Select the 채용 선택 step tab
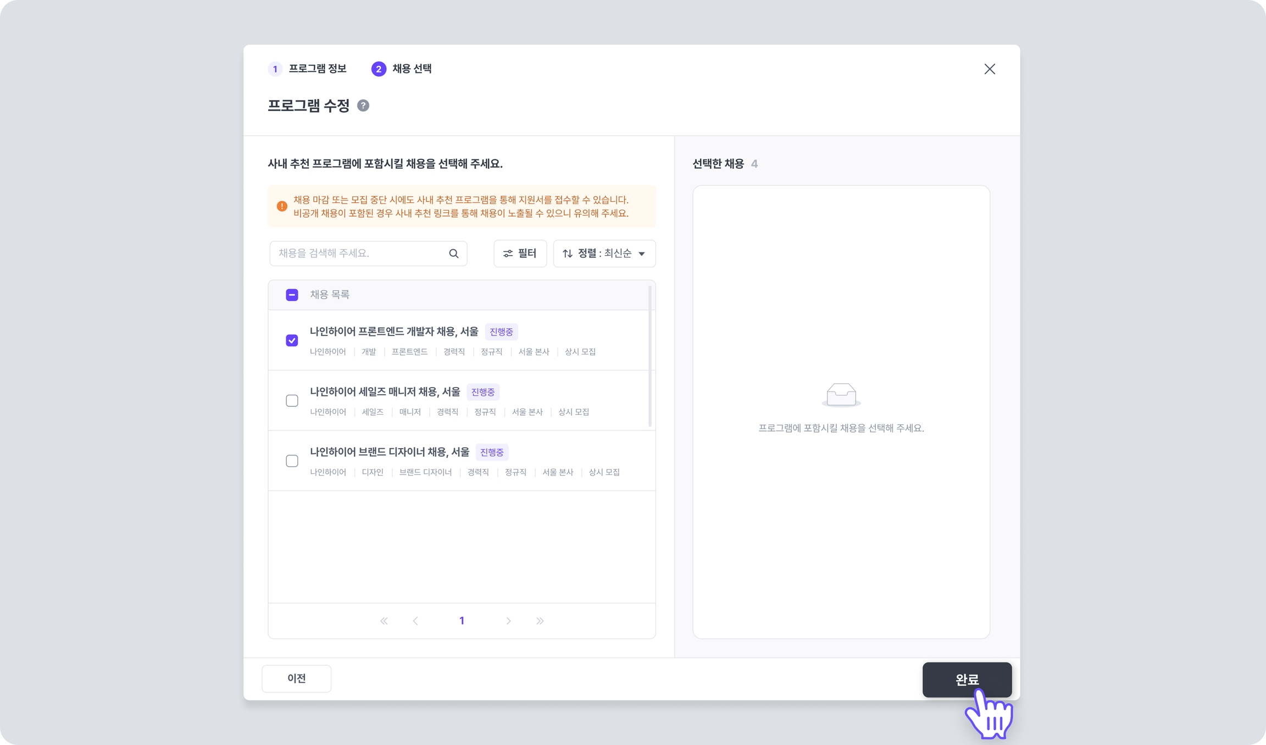Viewport: 1266px width, 745px height. pyautogui.click(x=402, y=69)
